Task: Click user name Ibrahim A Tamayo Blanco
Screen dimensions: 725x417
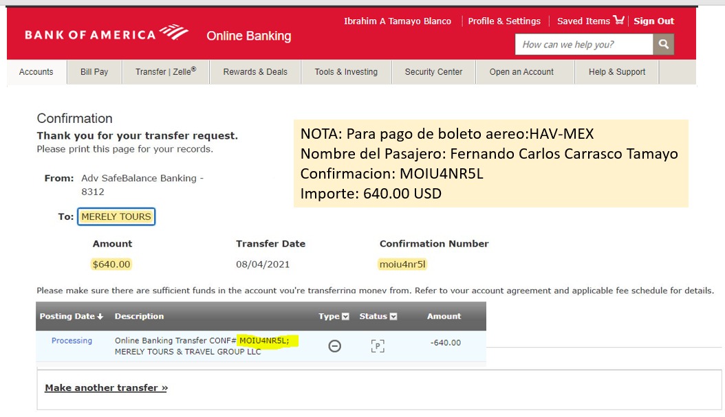Action: point(398,21)
